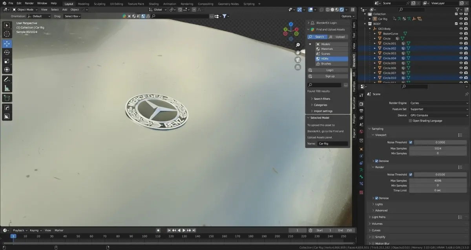Viewport: 471px width, 250px height.
Task: Click the Blender logo menu icon
Action: 4,3
